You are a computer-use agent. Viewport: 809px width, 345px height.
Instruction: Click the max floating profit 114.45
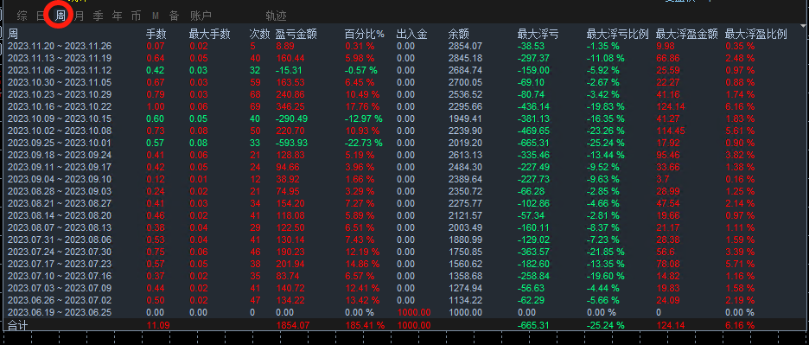coord(672,131)
